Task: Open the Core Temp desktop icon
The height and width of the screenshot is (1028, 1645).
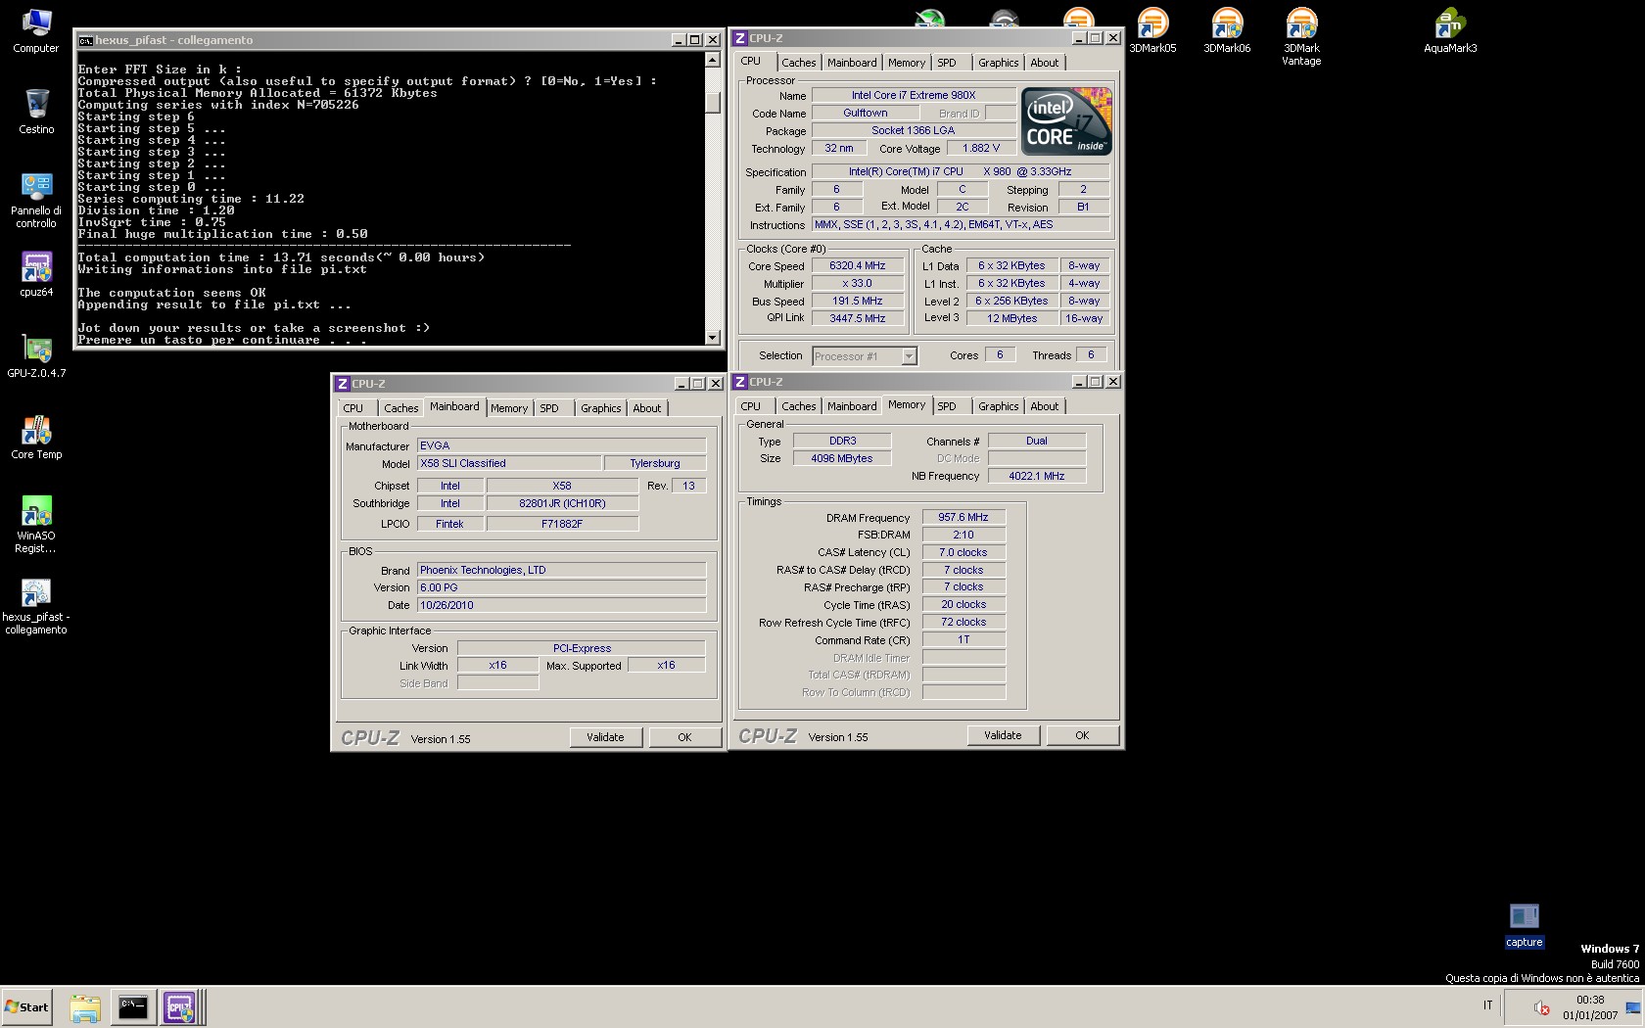Action: click(x=36, y=438)
